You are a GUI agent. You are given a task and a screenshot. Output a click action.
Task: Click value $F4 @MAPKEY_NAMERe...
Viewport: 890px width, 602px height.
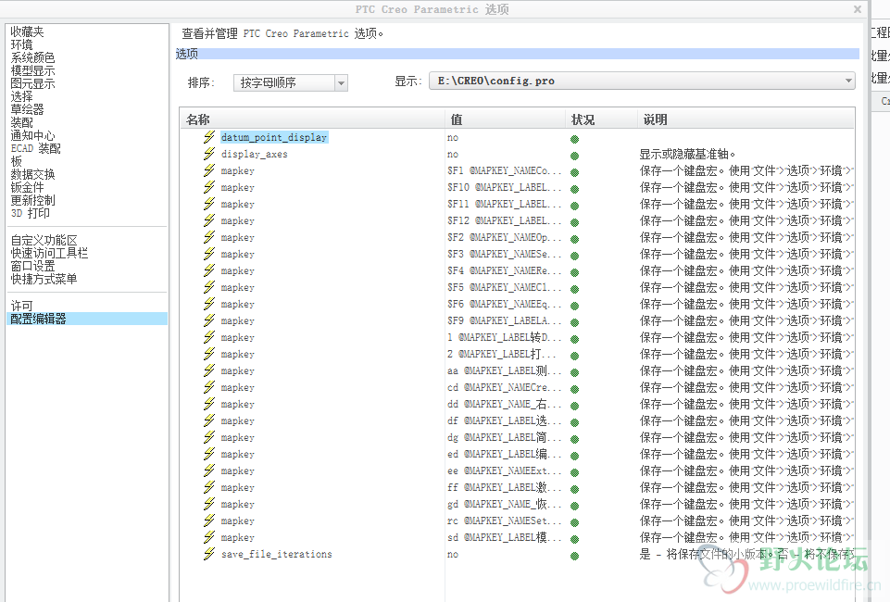tap(504, 270)
